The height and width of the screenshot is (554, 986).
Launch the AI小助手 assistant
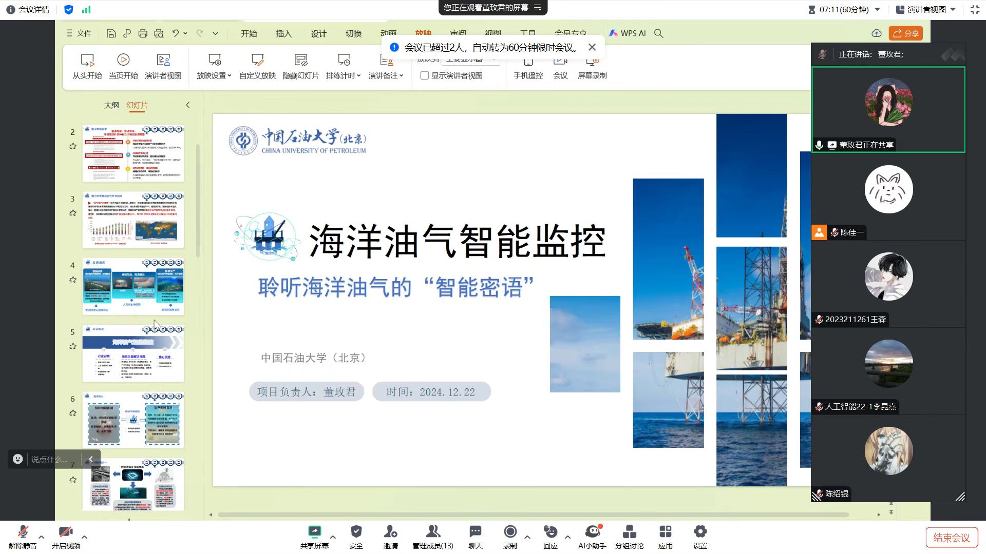coord(592,536)
